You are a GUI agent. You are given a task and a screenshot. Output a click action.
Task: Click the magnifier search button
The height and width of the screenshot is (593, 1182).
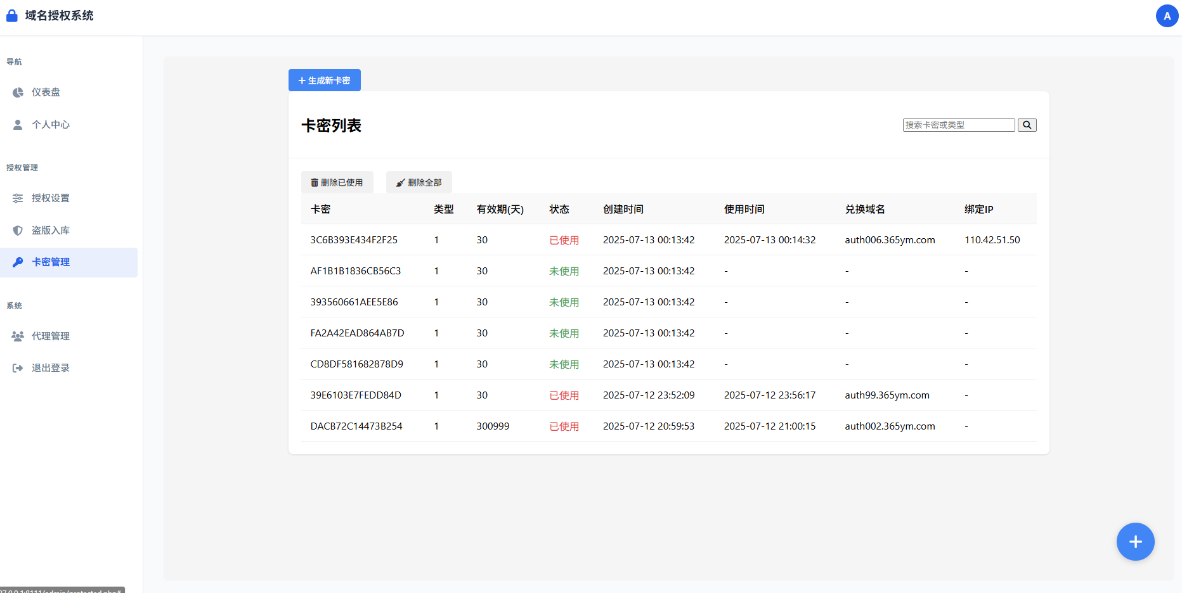pos(1027,125)
